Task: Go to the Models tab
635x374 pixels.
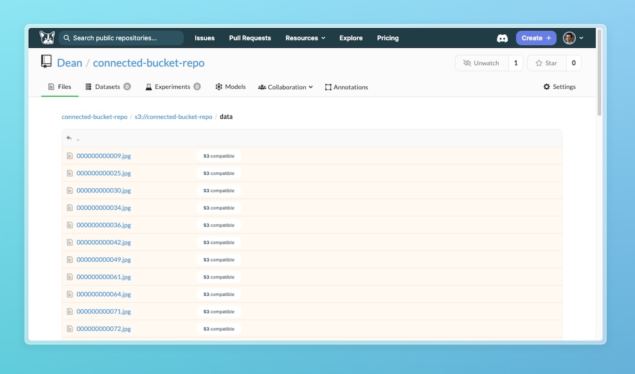Action: (230, 87)
